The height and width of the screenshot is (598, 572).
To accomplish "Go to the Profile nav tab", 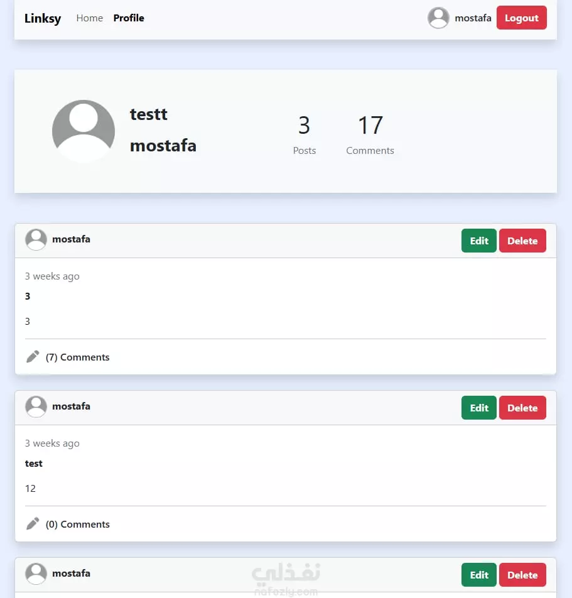I will pos(129,18).
